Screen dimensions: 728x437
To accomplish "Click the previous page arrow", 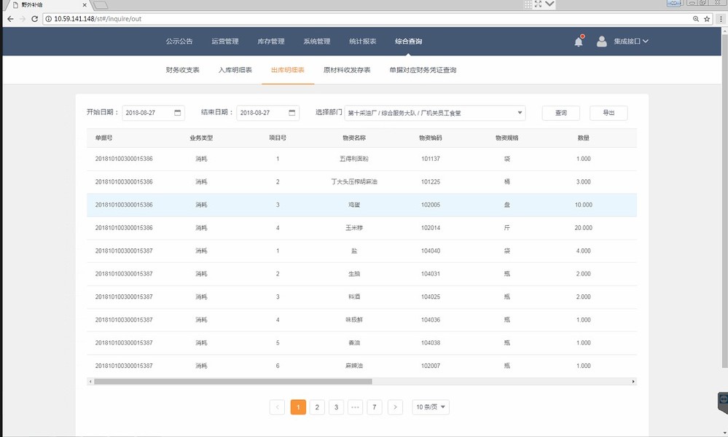I will click(x=277, y=407).
